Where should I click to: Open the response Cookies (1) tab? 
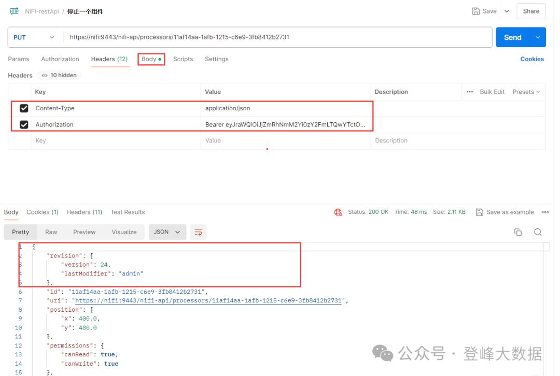click(43, 212)
